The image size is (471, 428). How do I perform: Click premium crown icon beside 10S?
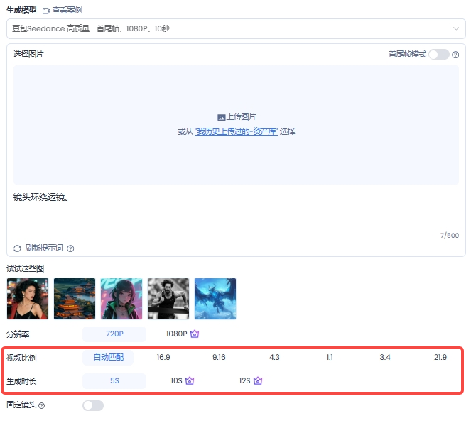(190, 381)
